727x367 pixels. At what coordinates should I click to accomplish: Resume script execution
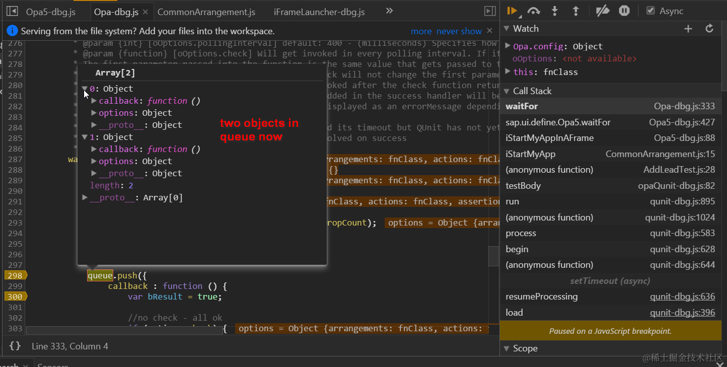point(513,11)
